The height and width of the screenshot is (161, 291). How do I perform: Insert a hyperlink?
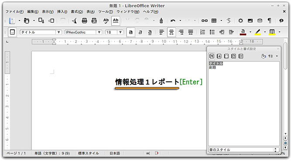[x=205, y=21]
